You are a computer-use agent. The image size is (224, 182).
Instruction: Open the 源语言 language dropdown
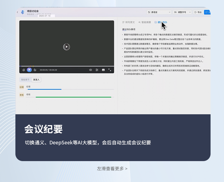pyautogui.click(x=159, y=12)
